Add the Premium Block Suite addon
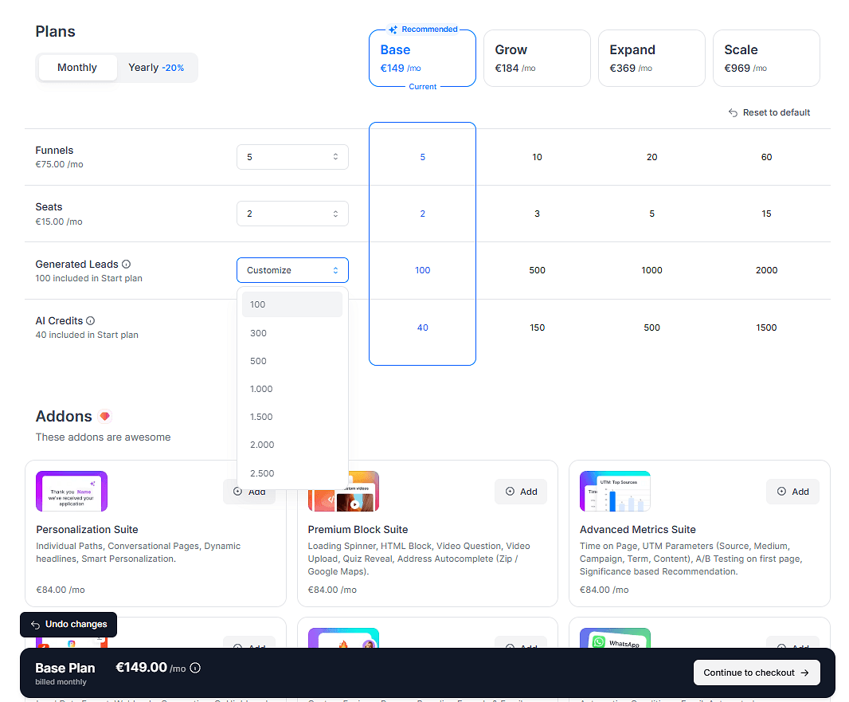The image size is (849, 702). click(x=521, y=492)
